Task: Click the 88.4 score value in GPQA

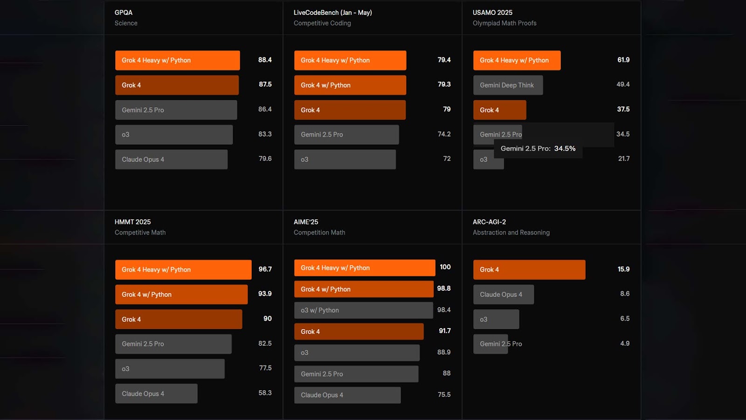Action: [265, 60]
